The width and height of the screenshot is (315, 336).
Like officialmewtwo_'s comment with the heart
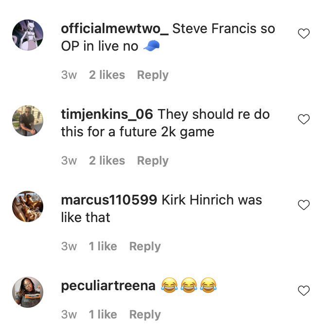click(303, 34)
